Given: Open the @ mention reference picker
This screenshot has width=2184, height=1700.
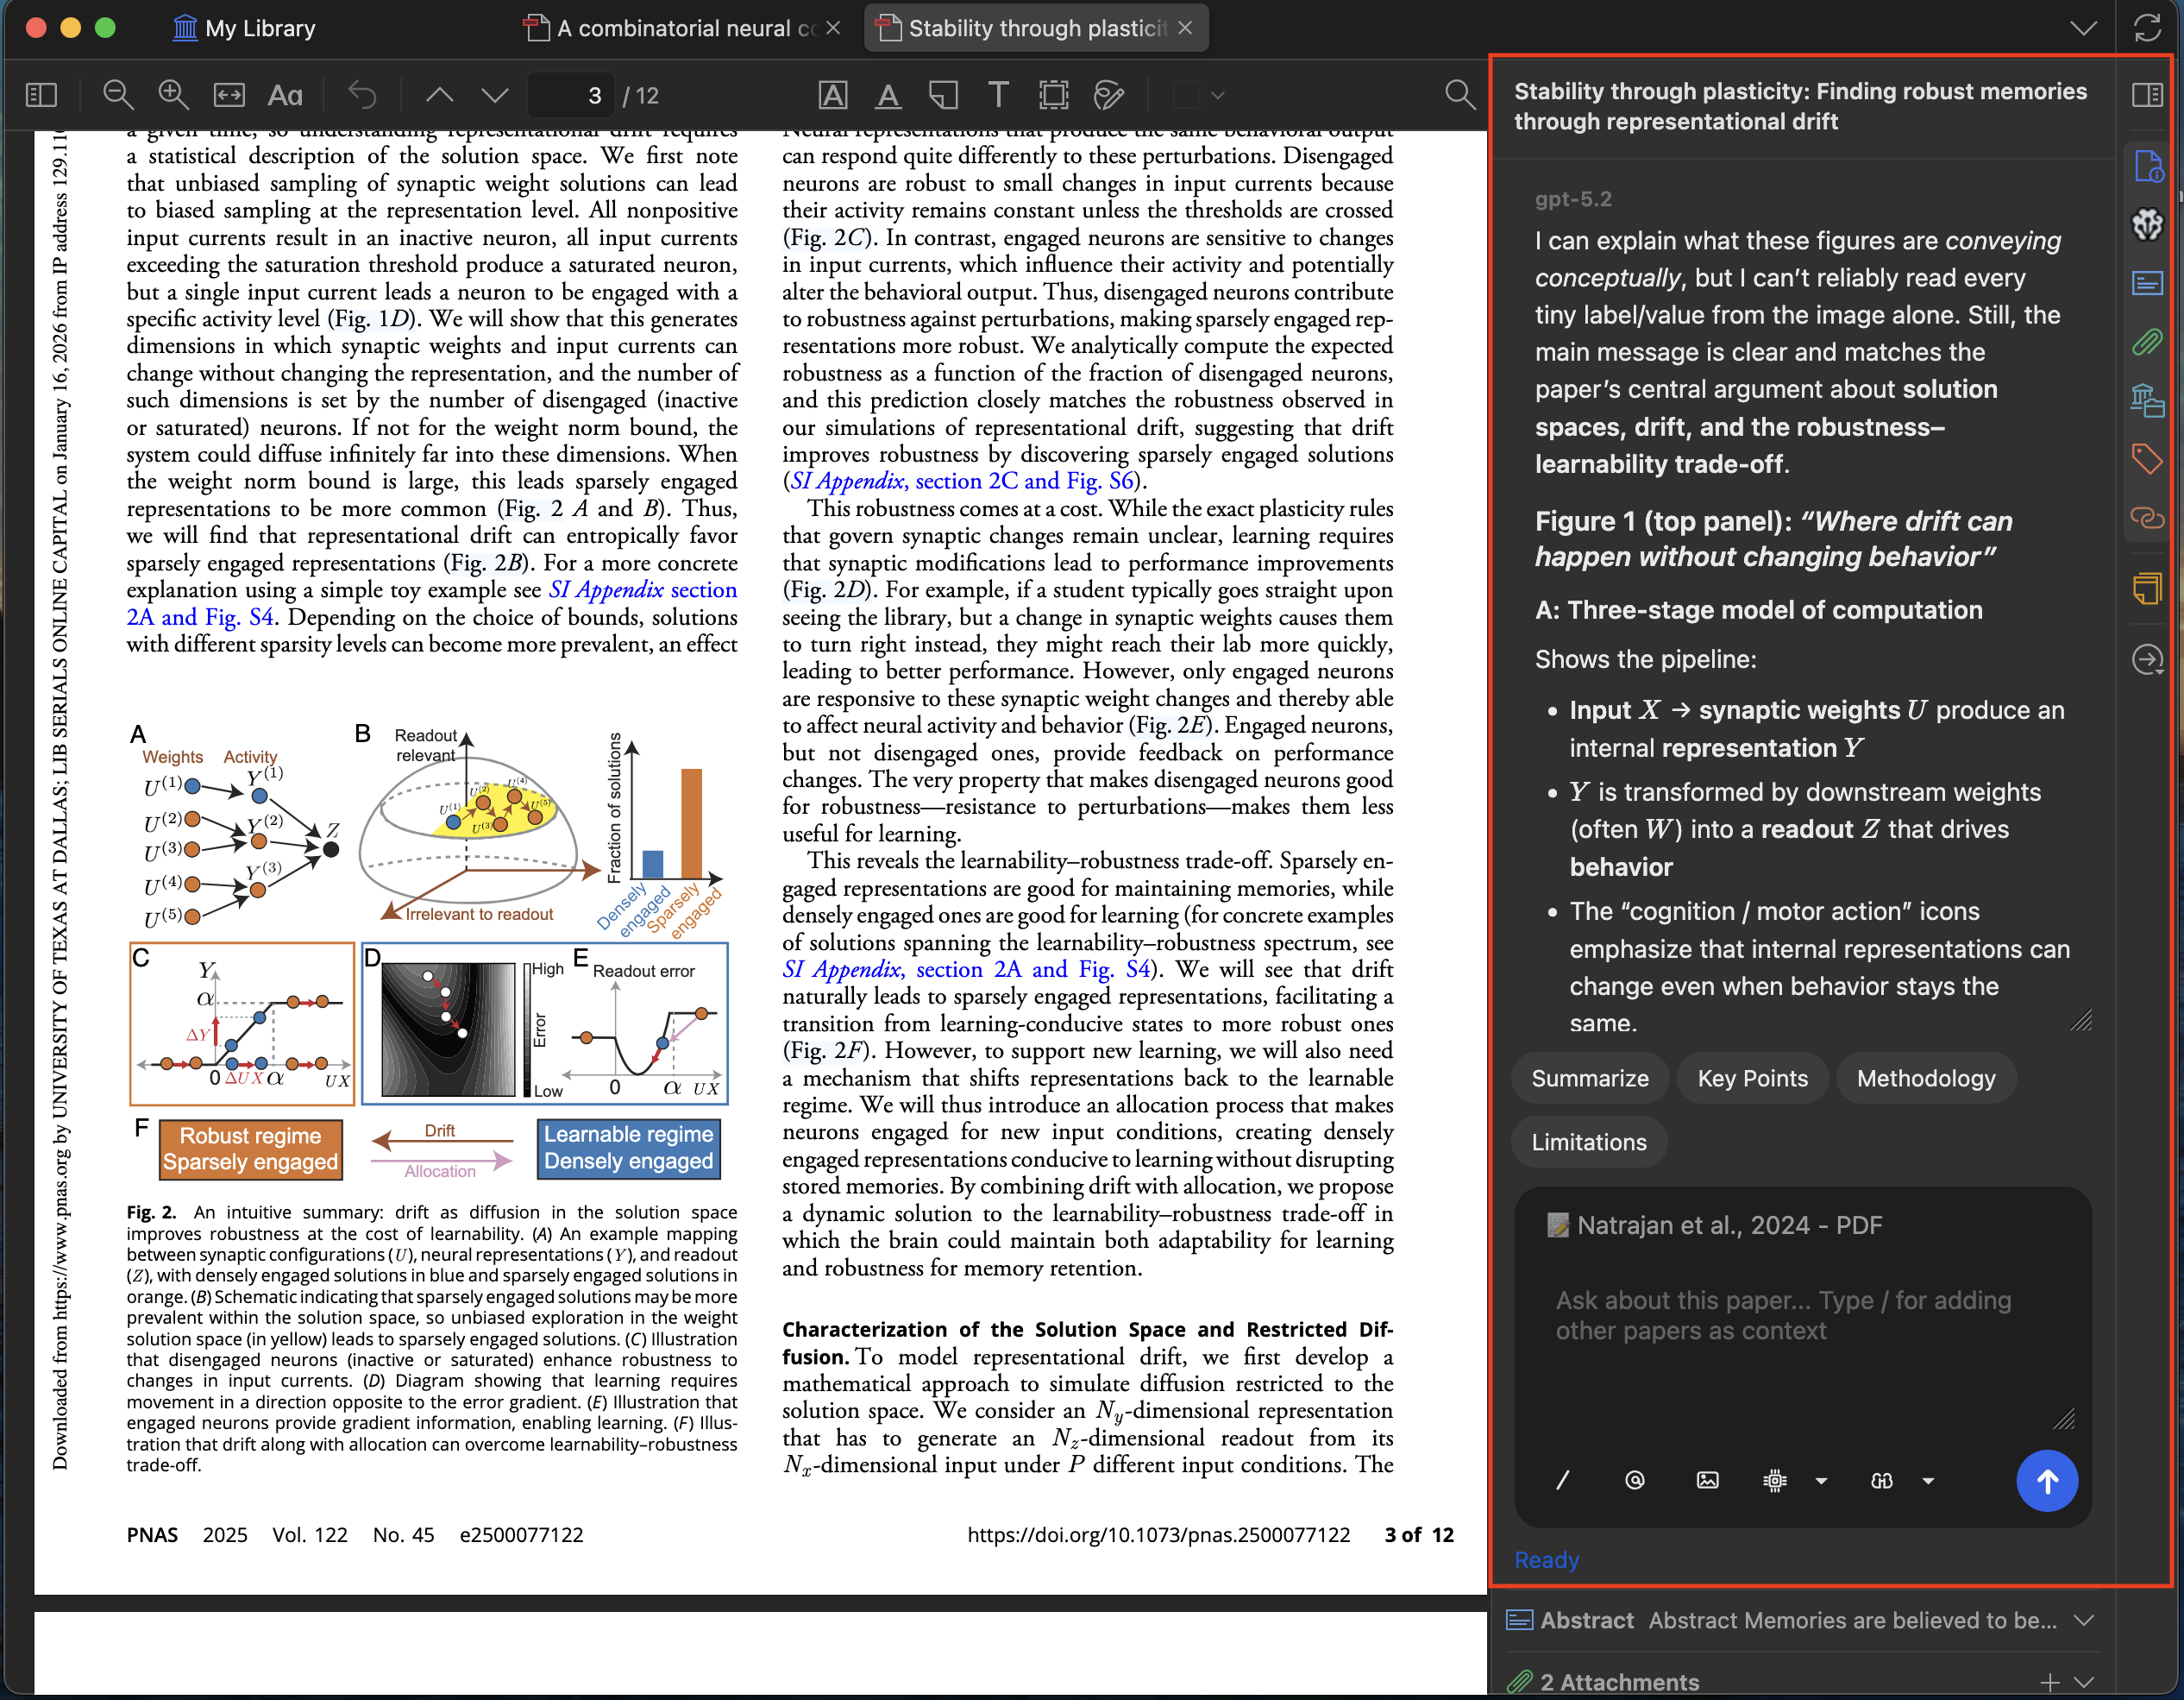Looking at the screenshot, I should [x=1635, y=1481].
